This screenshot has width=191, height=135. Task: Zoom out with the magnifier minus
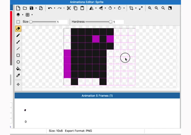click(156, 8)
